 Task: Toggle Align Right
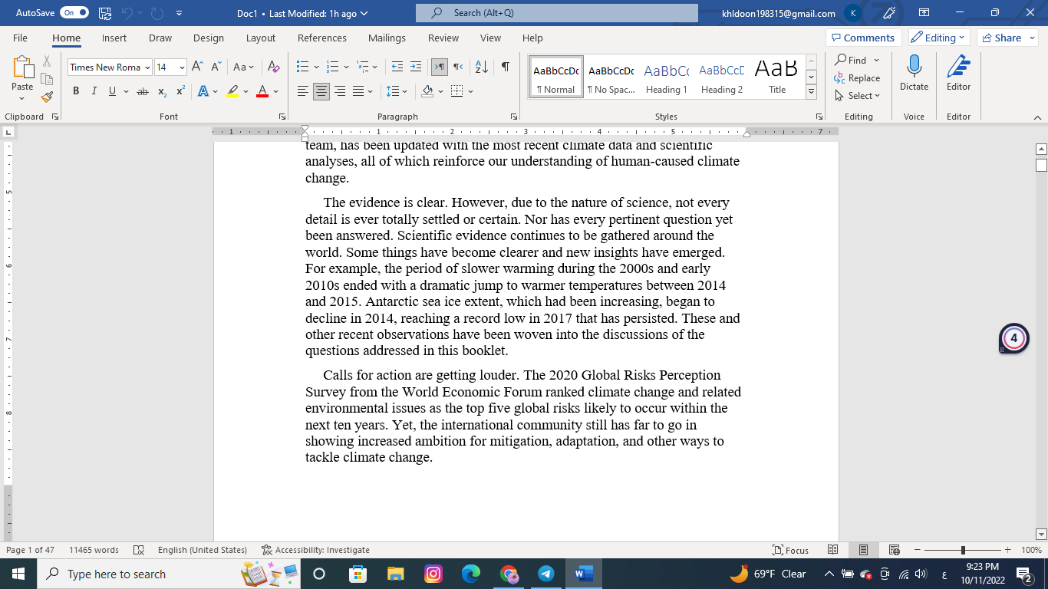(340, 91)
